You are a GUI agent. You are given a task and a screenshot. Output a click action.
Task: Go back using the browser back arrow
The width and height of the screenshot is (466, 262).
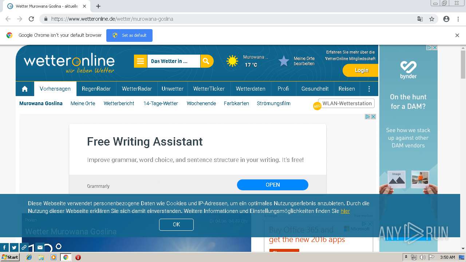tap(8, 19)
